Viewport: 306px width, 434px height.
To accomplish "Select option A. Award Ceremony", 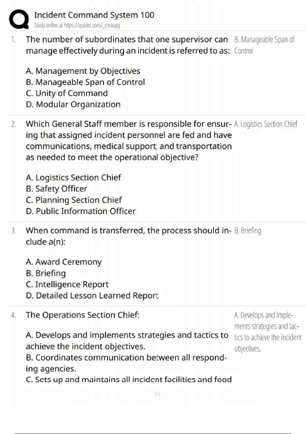I will (x=63, y=262).
